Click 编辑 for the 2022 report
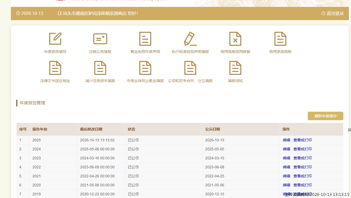This screenshot has width=351, height=198. click(x=286, y=167)
